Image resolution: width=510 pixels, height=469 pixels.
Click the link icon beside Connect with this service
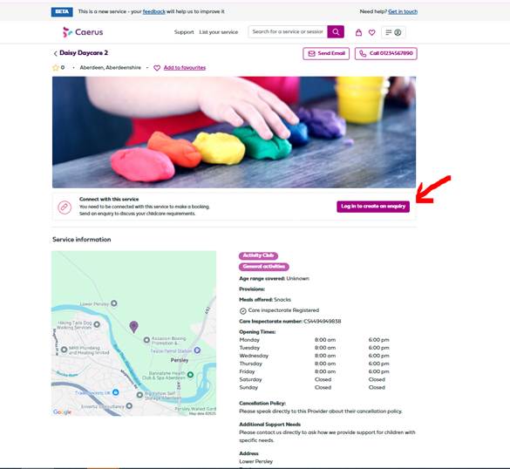point(65,207)
